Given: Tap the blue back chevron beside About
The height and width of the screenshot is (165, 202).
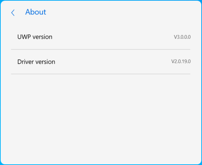Looking at the screenshot, I should pos(13,13).
